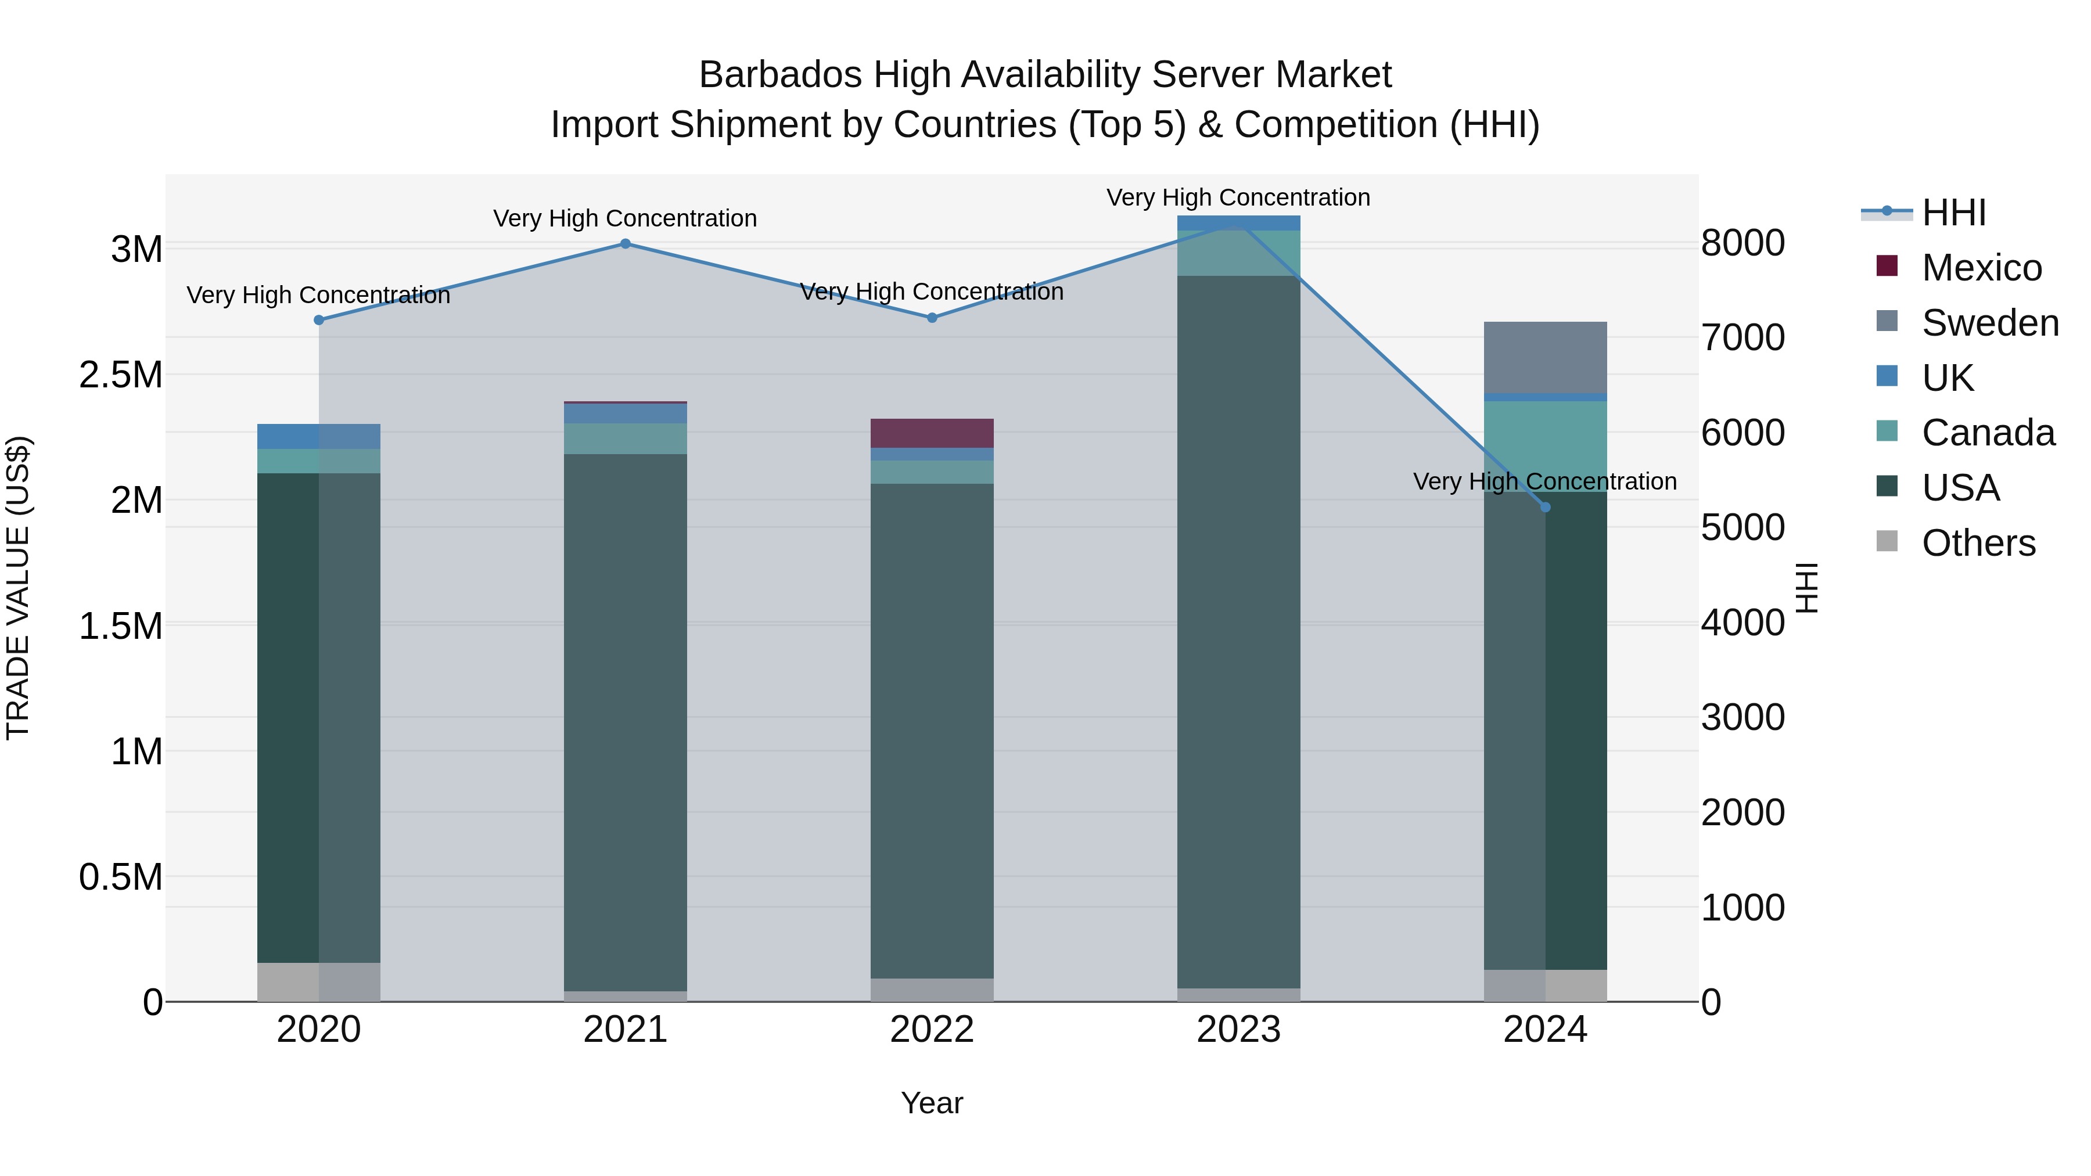Click the 2020 HHI data point
The height and width of the screenshot is (1176, 2091).
(319, 320)
